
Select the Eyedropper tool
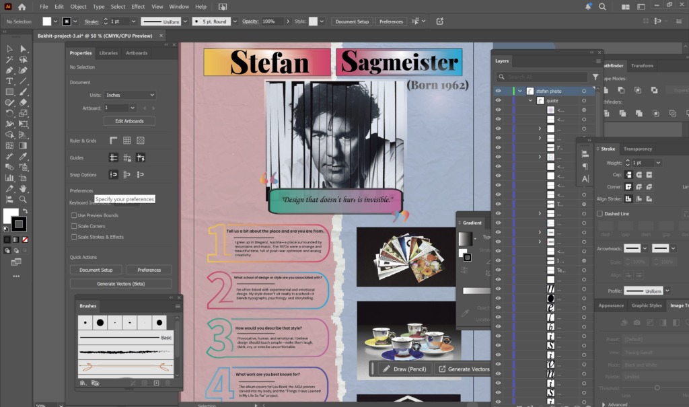(x=24, y=157)
